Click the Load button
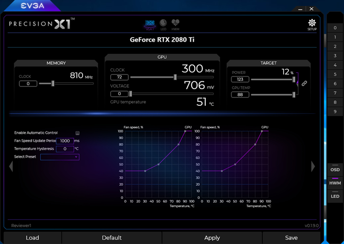Screen dimensions: 344x244 point(32,238)
